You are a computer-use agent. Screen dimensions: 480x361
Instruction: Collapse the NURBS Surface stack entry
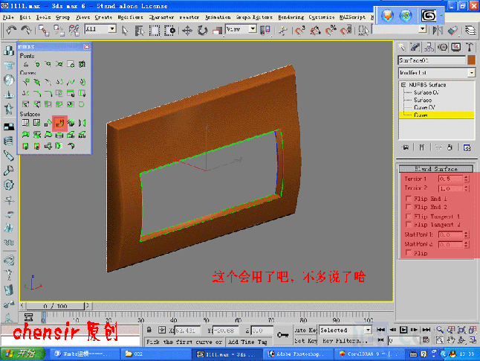403,85
